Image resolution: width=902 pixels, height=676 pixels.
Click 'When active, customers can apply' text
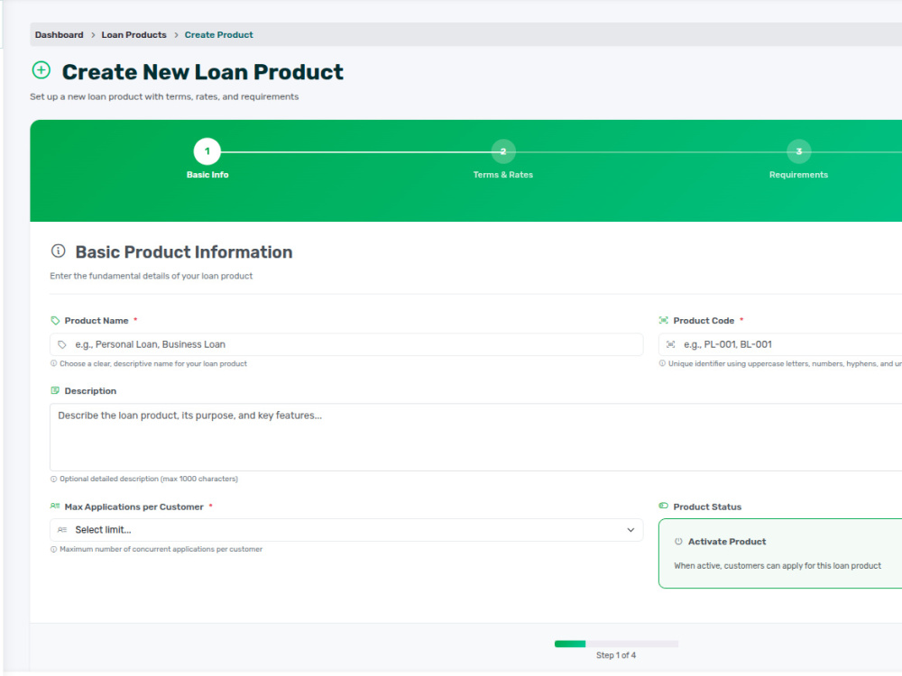click(778, 566)
